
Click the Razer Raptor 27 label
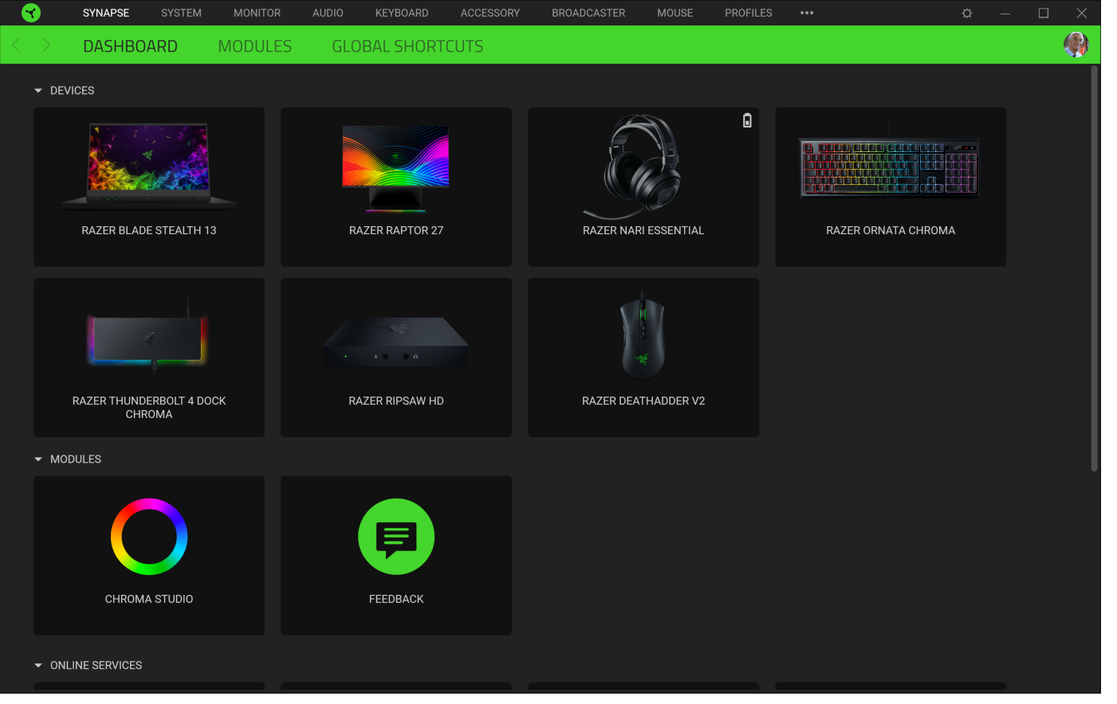click(396, 231)
